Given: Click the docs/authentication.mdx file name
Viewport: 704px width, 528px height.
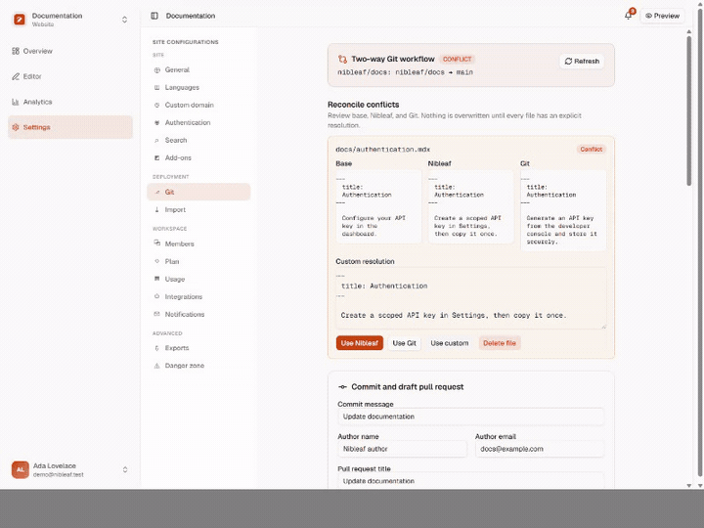Looking at the screenshot, I should tap(383, 150).
